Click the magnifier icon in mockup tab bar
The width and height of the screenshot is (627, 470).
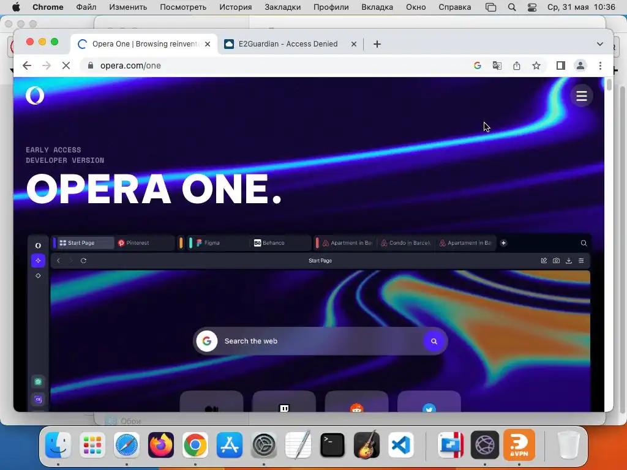584,243
